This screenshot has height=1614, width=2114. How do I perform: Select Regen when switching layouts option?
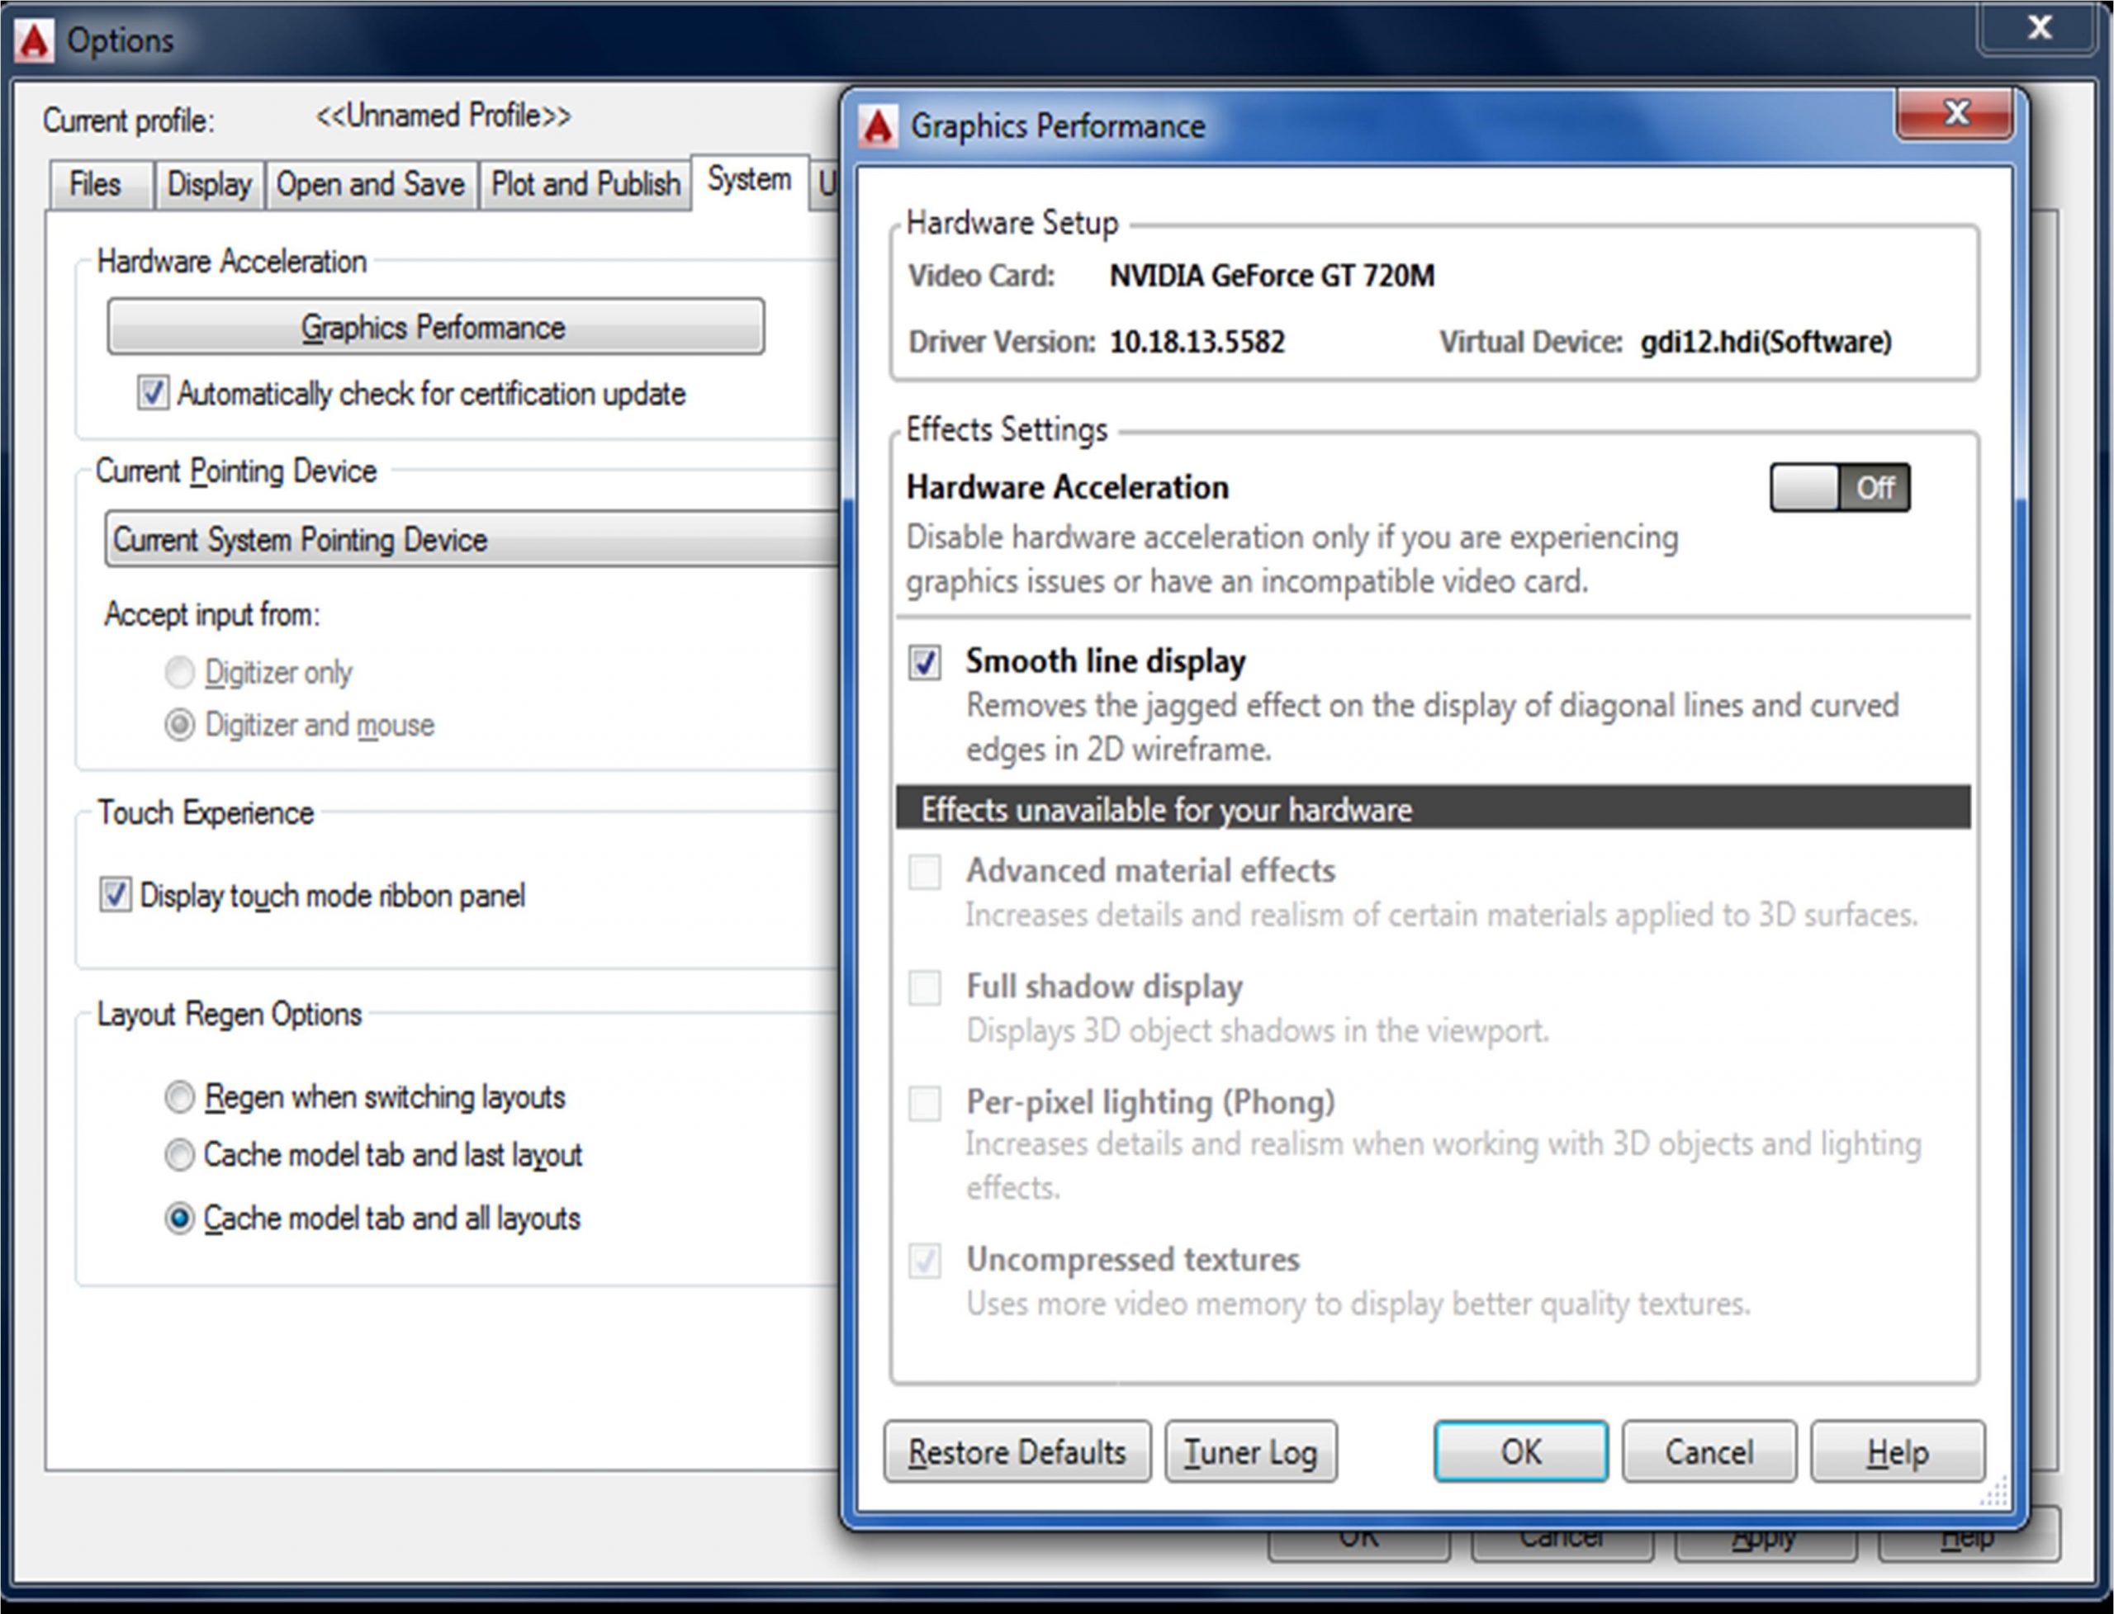click(x=180, y=1097)
